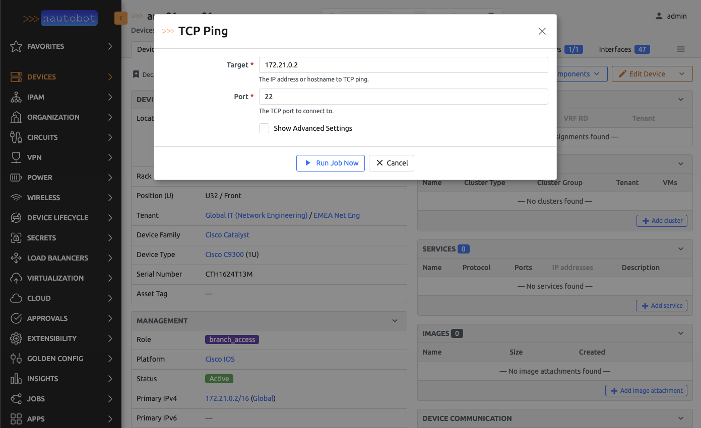This screenshot has height=428, width=701.
Task: Collapse the Services panel chevron
Action: click(681, 249)
